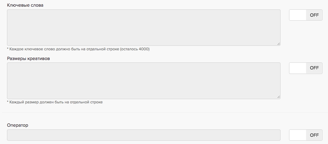328x144 pixels.
Task: Click the "Оператор" field label
Action: 18,125
